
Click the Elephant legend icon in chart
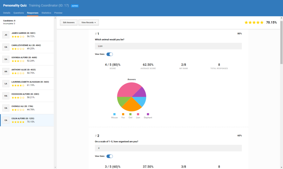click(x=148, y=114)
